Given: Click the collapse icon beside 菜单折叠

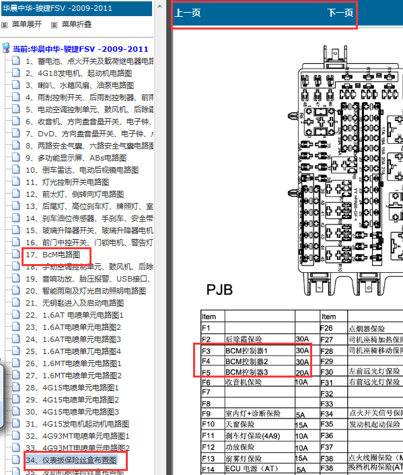Looking at the screenshot, I should tap(54, 25).
